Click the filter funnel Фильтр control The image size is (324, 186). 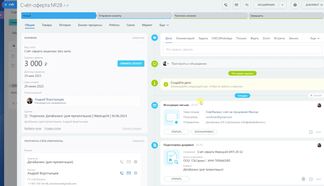click(x=316, y=95)
